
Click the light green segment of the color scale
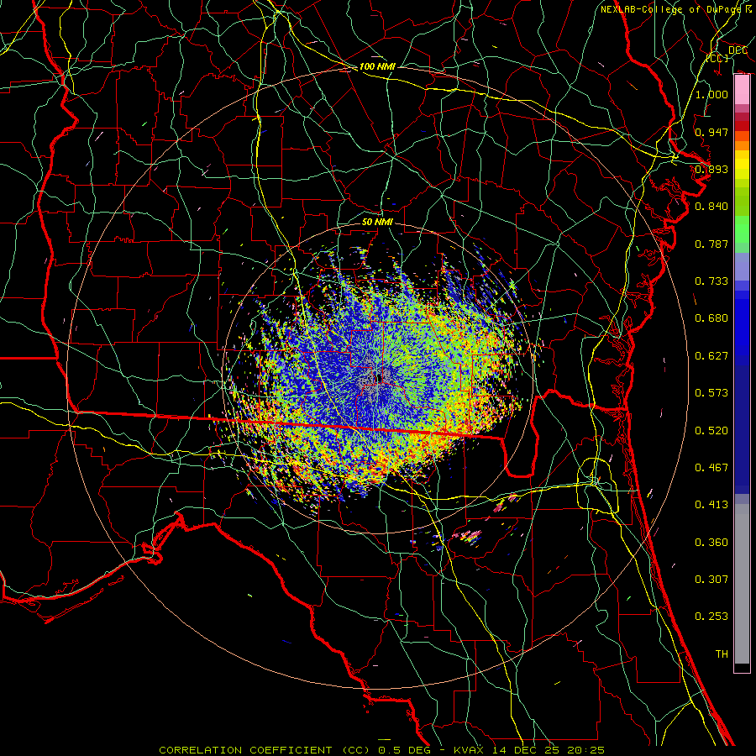click(x=742, y=229)
